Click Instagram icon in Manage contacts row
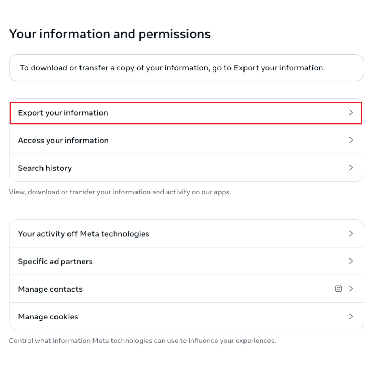Screen dimensions: 375x385 coord(338,289)
